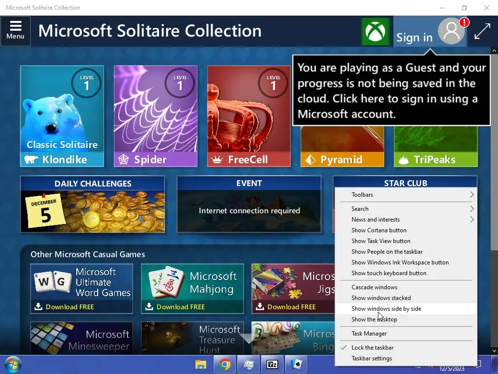Click the Solitaire cards taskbar icon
The height and width of the screenshot is (374, 498).
tap(296, 364)
